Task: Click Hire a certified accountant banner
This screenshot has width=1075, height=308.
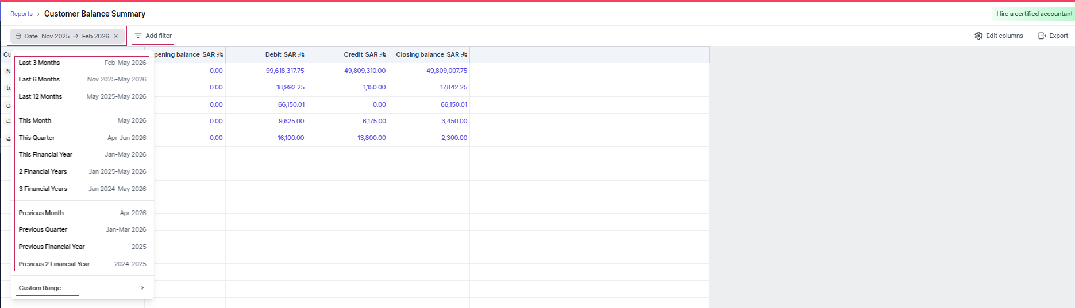Action: (1034, 14)
